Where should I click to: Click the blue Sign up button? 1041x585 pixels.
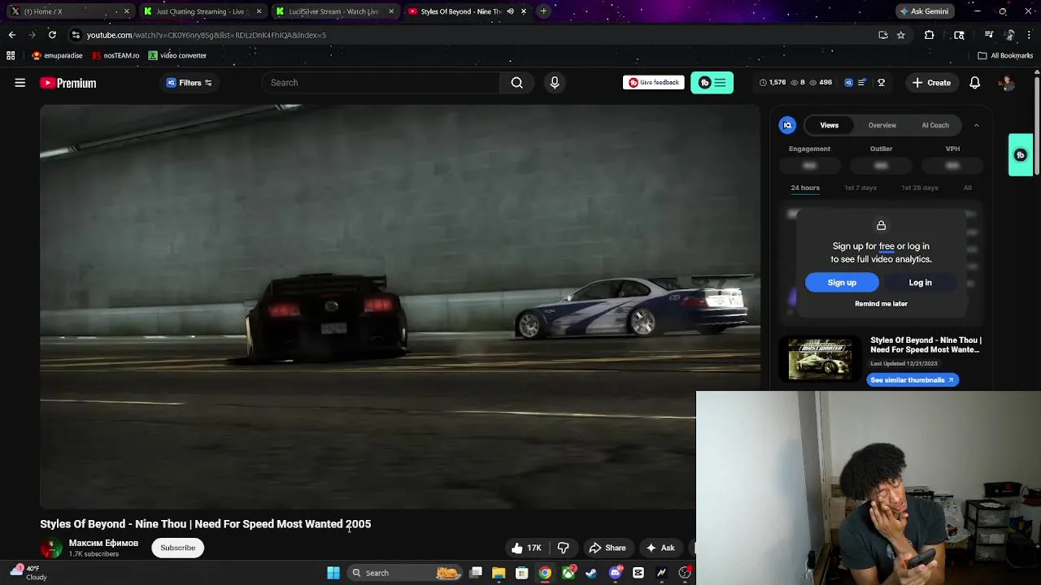(x=842, y=283)
